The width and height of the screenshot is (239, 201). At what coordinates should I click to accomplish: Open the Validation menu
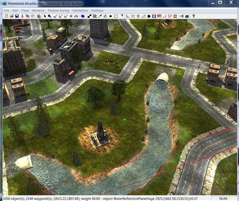click(80, 11)
